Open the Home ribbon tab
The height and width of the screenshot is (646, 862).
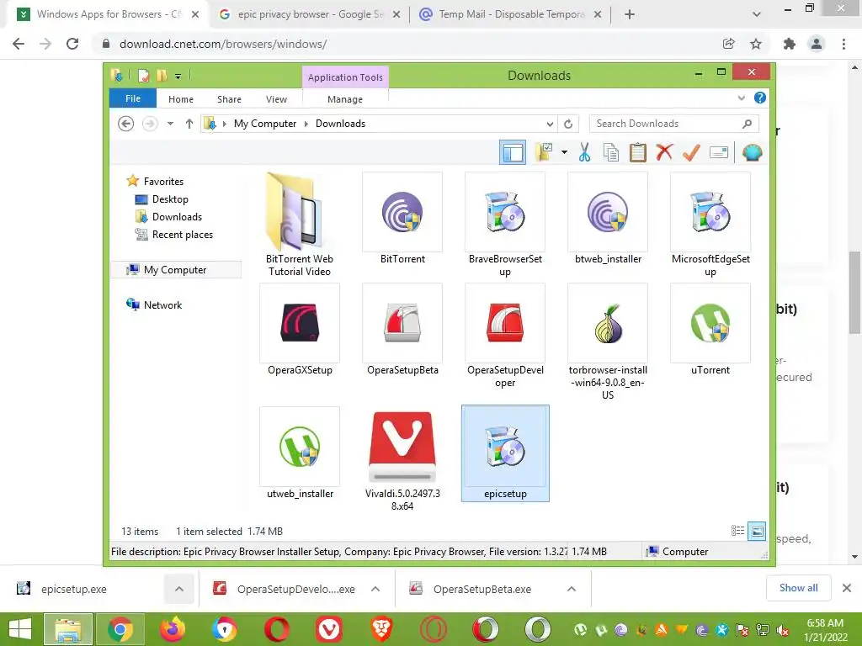point(181,99)
